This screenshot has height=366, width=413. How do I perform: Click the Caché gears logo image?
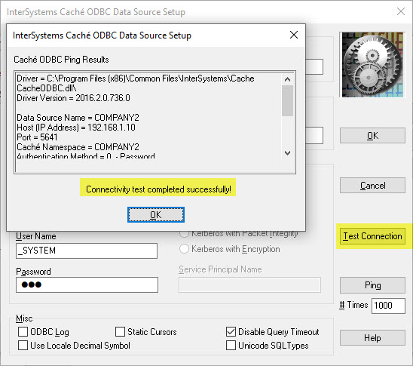[x=372, y=65]
